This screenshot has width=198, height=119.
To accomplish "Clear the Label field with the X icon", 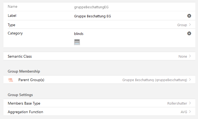I will 189,16.
